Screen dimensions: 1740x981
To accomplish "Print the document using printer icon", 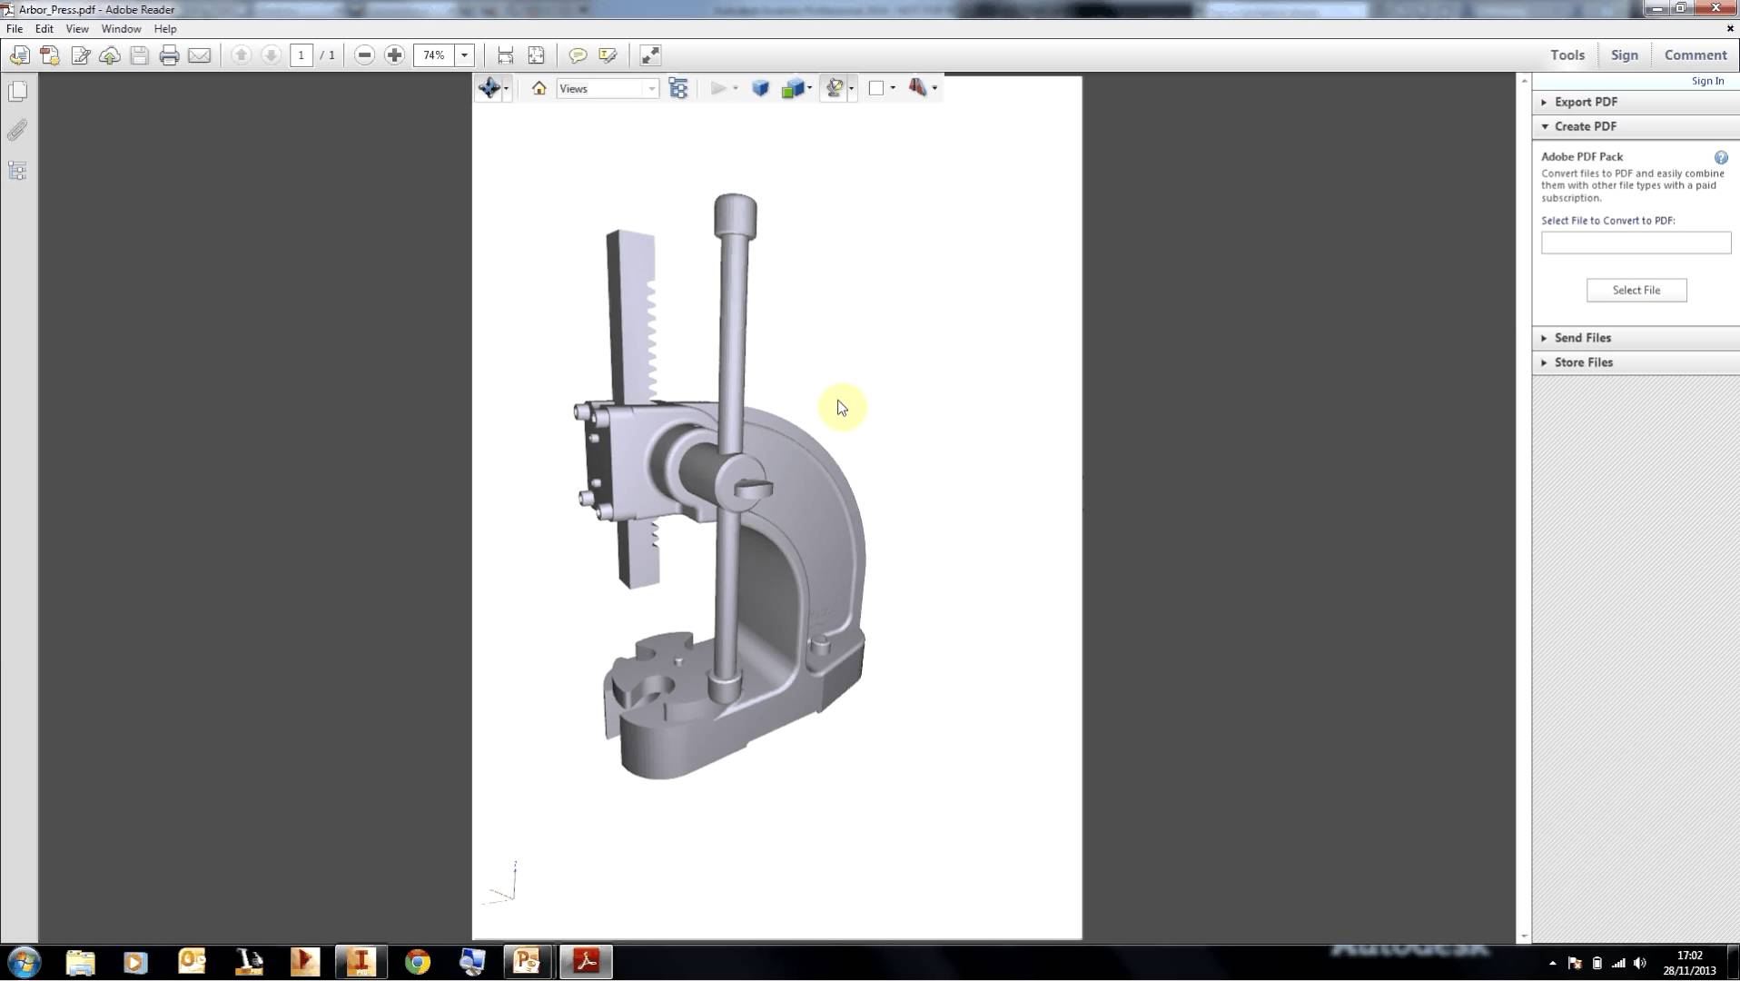I will click(169, 55).
